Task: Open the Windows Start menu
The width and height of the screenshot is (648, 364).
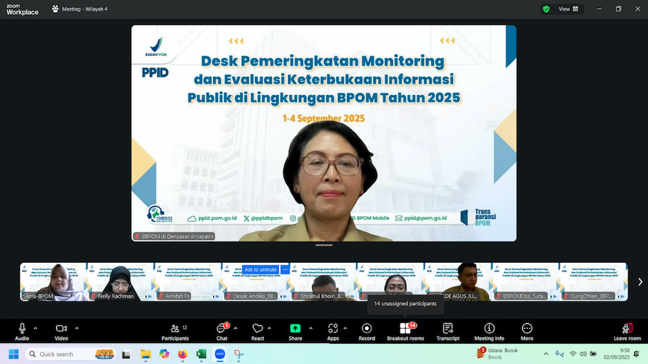Action: 13,354
